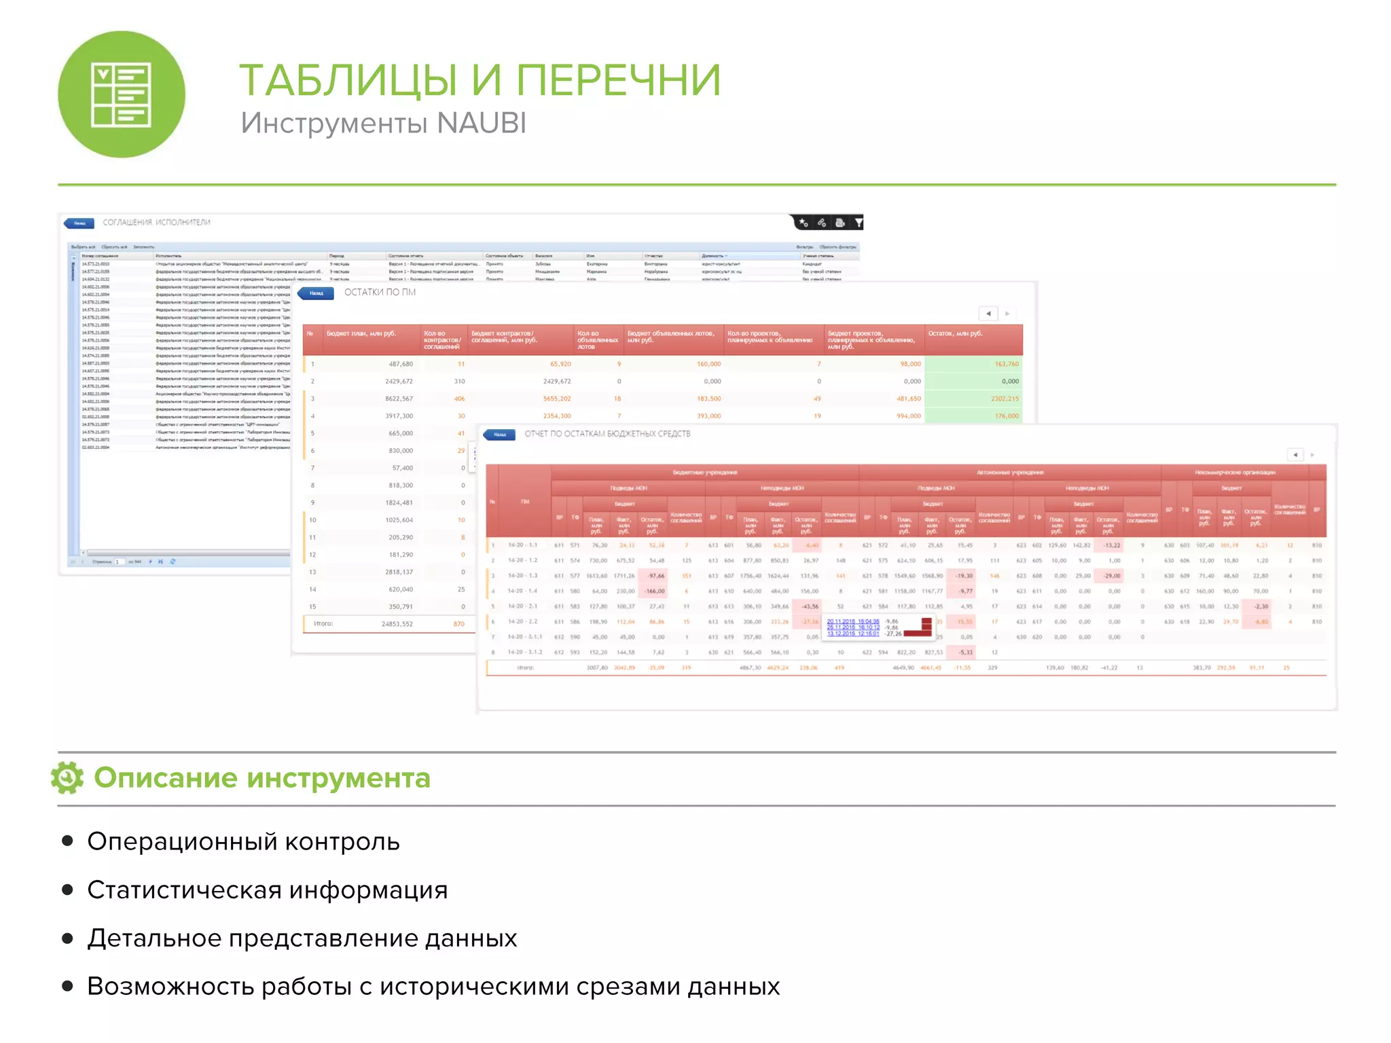This screenshot has width=1391, height=1043.
Task: Click left arrow above budget remainders report
Action: pos(1295,454)
